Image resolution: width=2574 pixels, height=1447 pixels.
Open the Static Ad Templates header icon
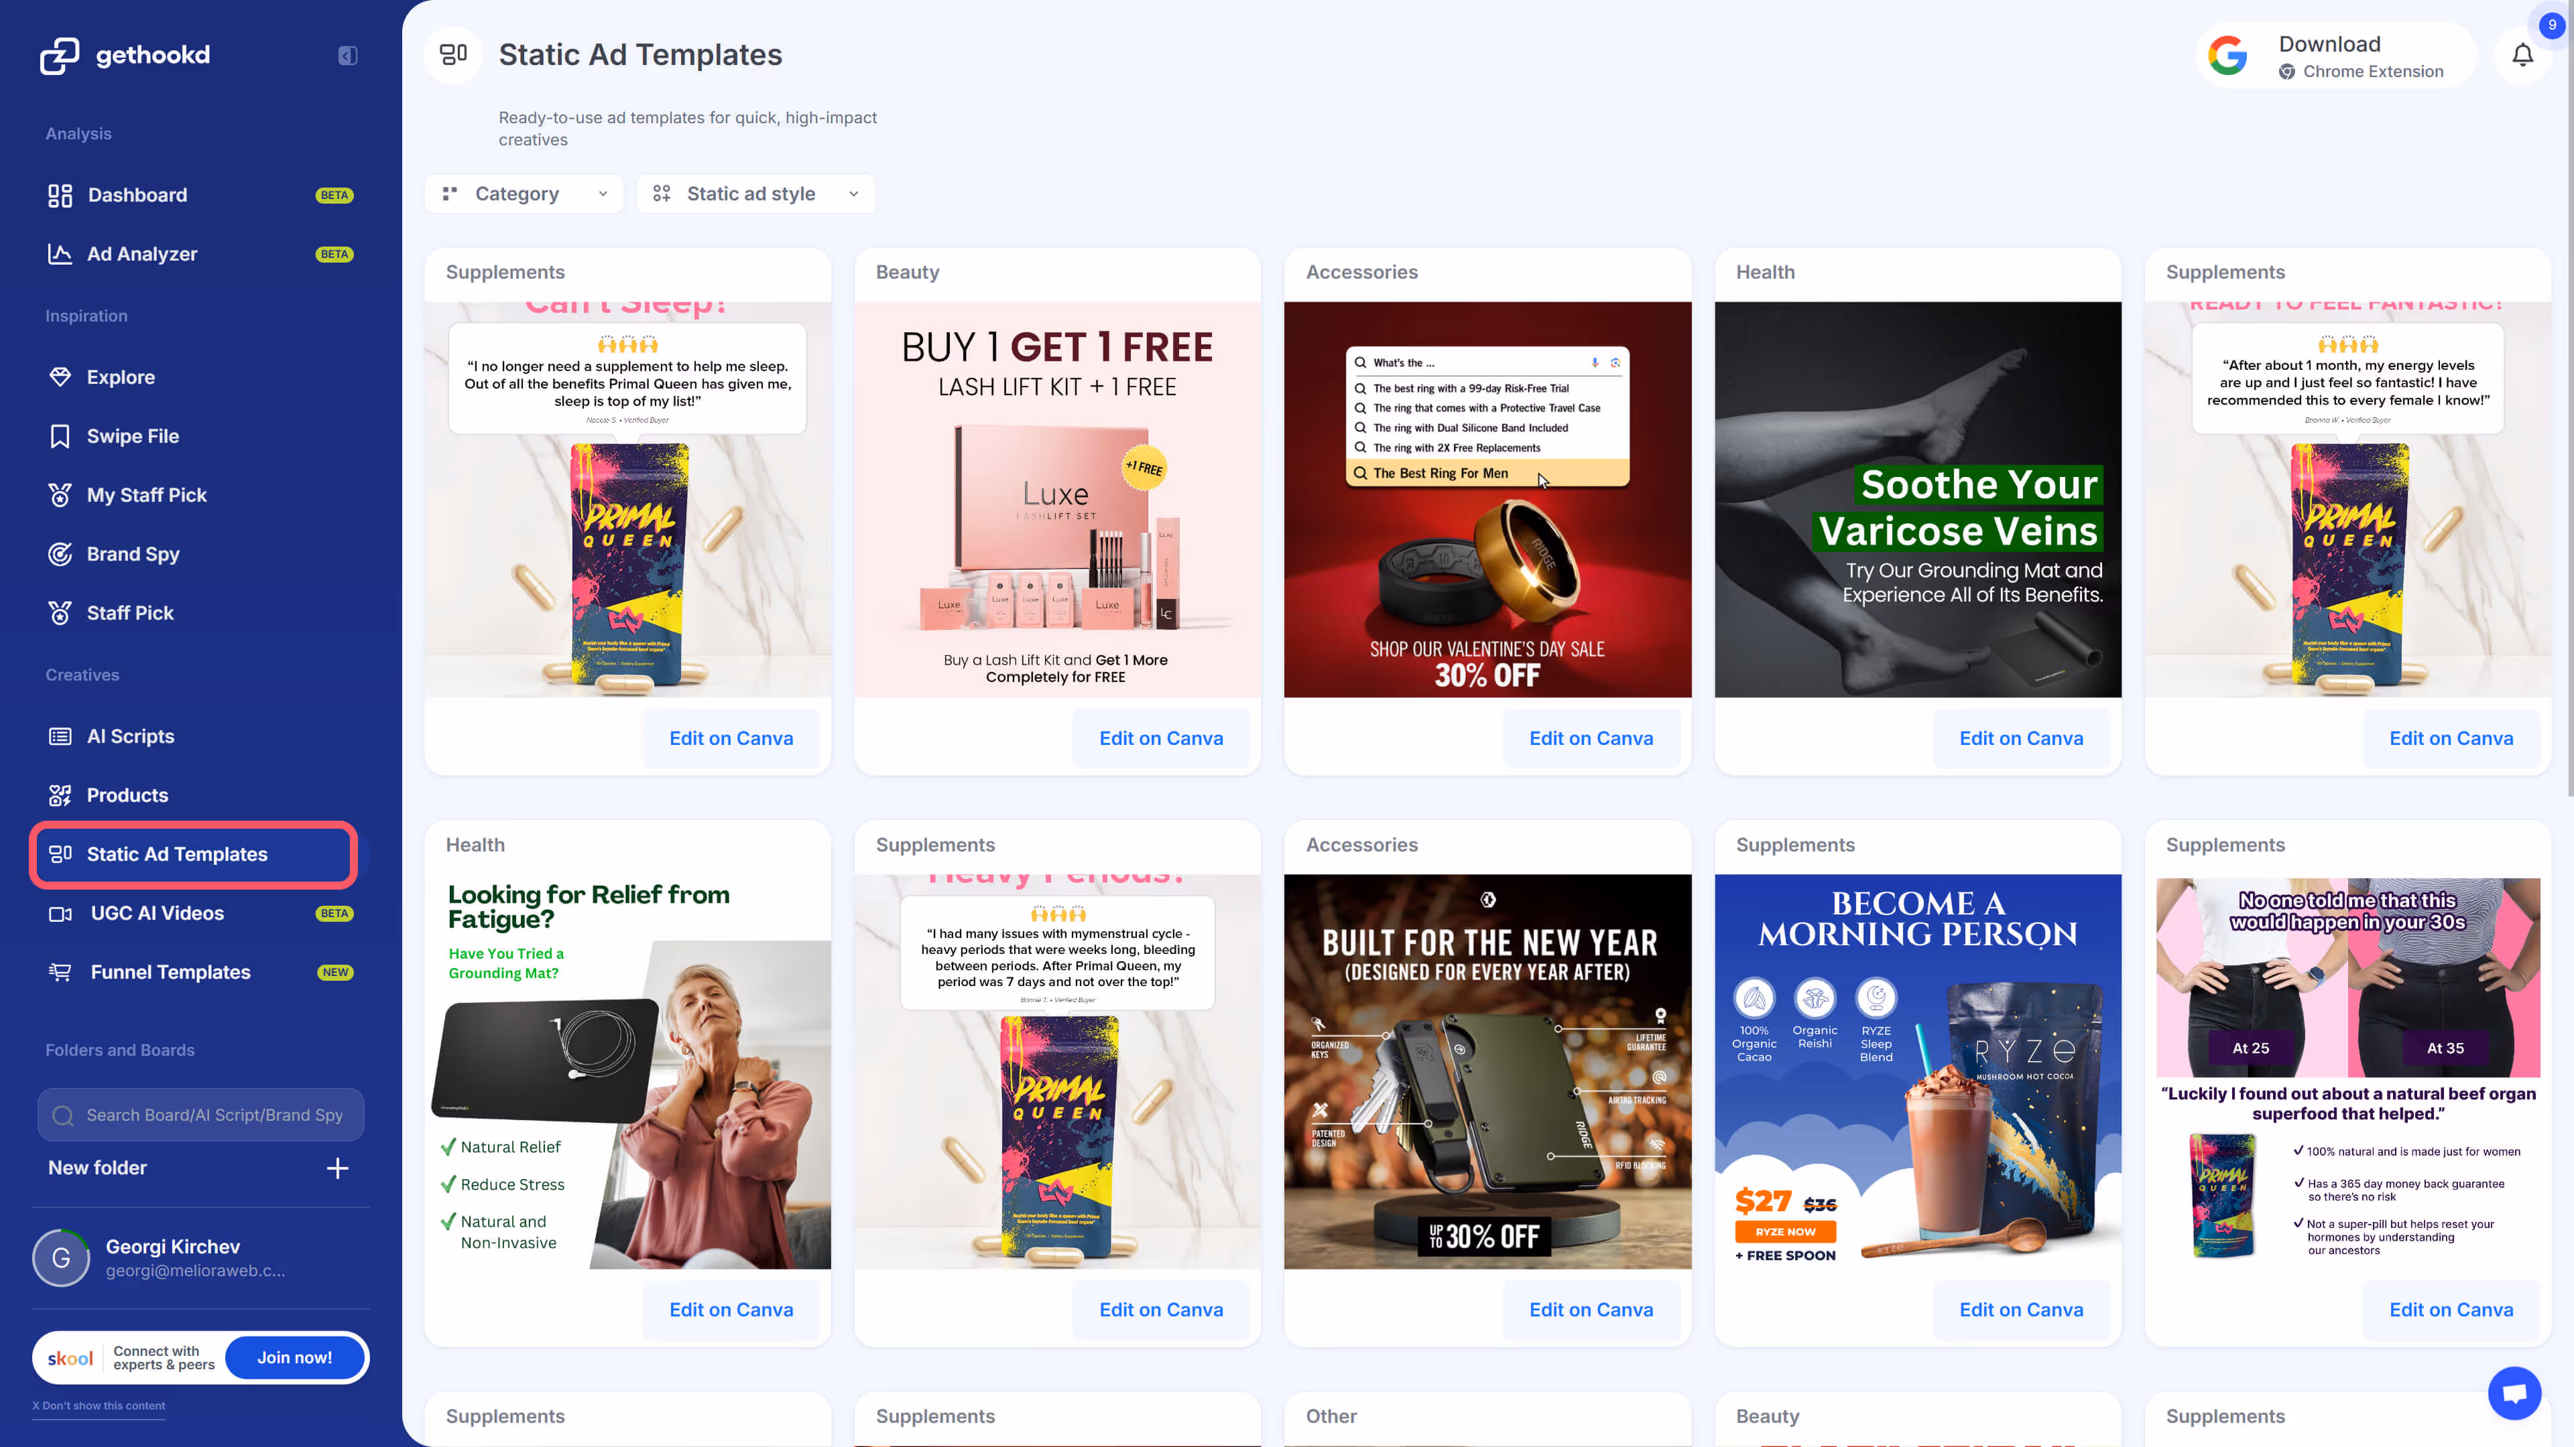454,55
